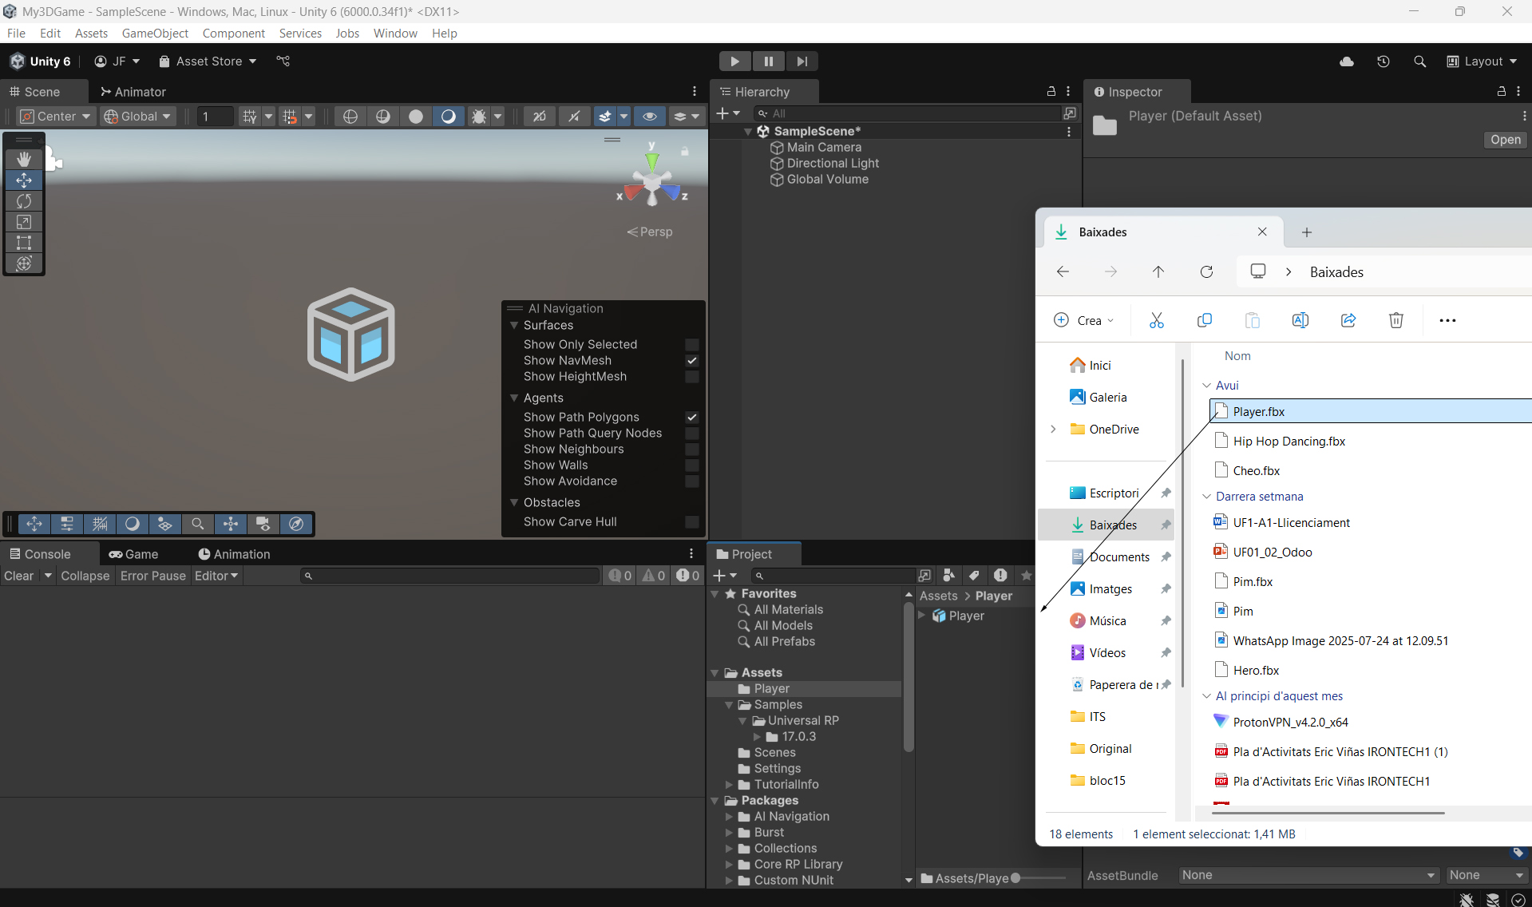Toggle Show Path Polygons checkbox
This screenshot has height=907, width=1532.
click(x=692, y=418)
